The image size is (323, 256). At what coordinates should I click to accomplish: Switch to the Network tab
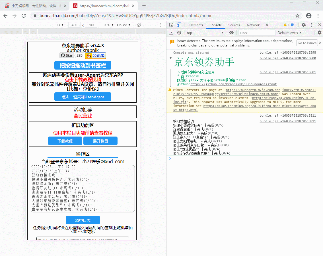point(253,25)
